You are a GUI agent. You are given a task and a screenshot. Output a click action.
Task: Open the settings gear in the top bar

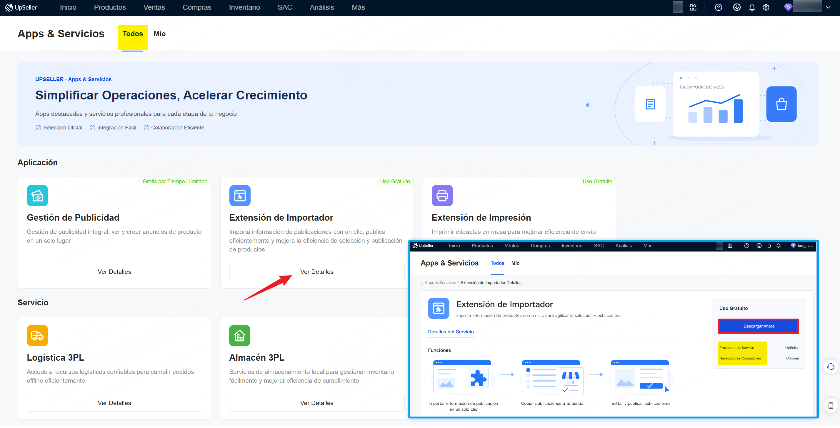[x=766, y=8]
